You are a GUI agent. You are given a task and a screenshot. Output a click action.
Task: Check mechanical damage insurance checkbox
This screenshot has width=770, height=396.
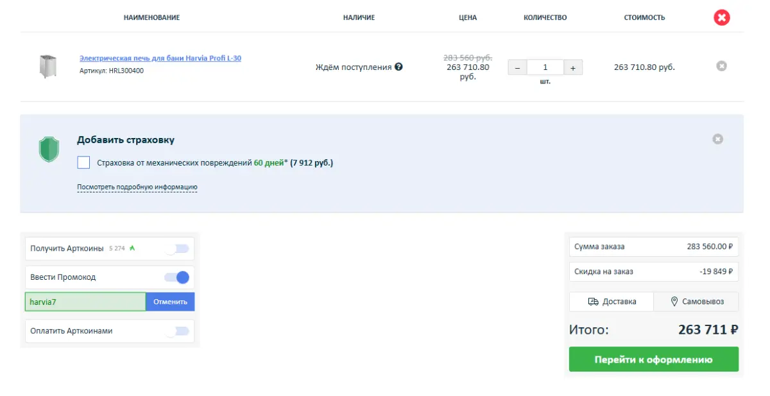[x=83, y=162]
